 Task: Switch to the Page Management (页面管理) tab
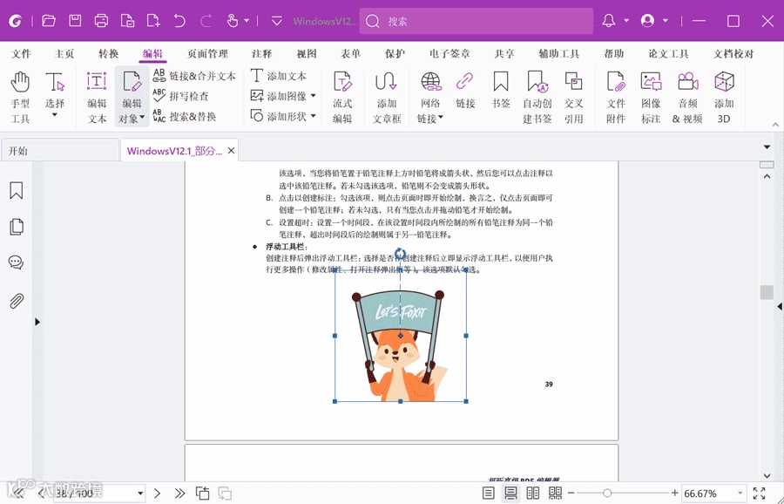207,53
